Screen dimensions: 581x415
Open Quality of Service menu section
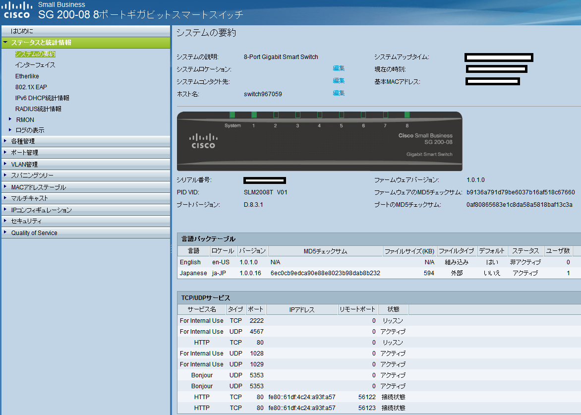point(86,233)
